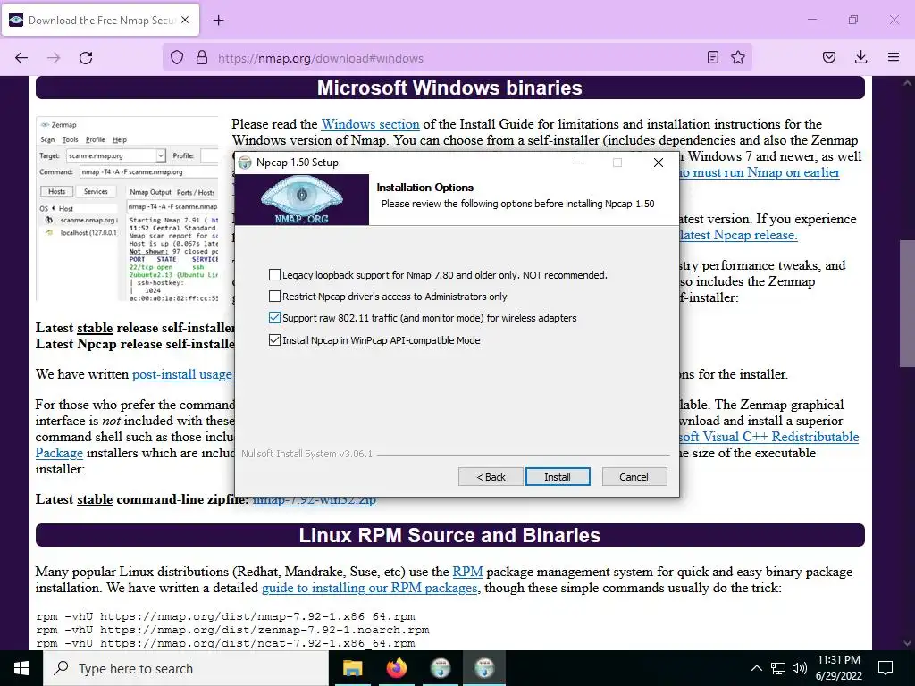Click 'must run Nmap on earlier' link
This screenshot has width=915, height=686.
pyautogui.click(x=760, y=172)
